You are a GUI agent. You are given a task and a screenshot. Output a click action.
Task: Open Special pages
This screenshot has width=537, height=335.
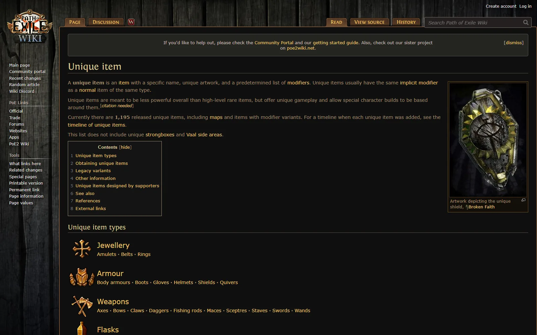coord(23,177)
